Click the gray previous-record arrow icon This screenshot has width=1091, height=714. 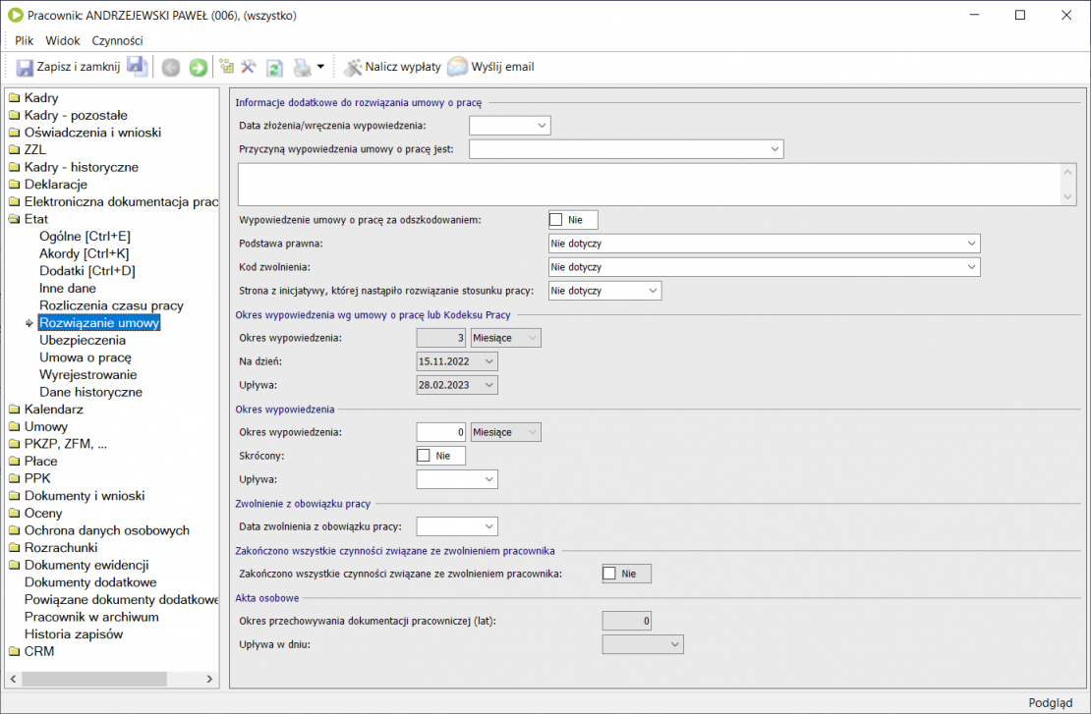(171, 68)
